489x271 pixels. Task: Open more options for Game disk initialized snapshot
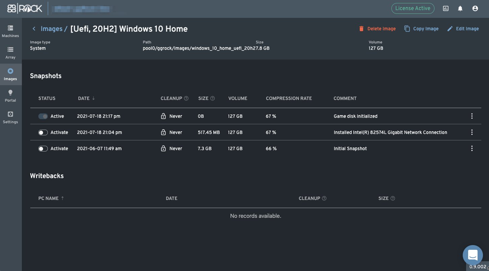[472, 116]
